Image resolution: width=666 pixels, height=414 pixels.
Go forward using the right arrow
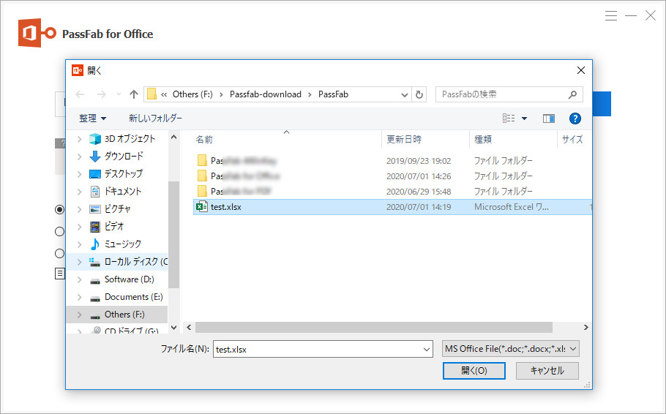coord(101,94)
